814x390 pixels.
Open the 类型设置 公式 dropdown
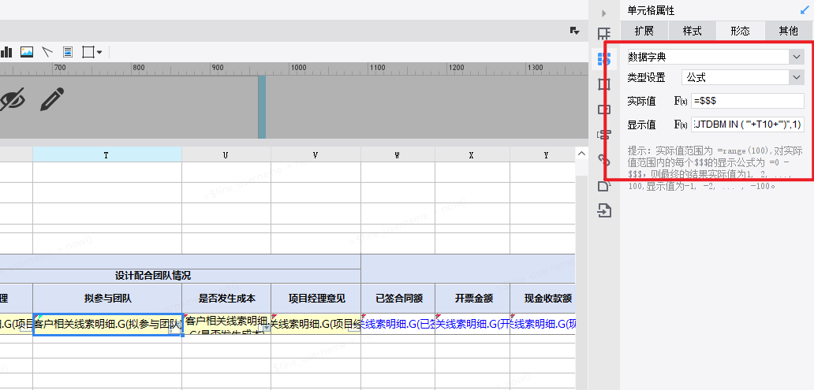tap(795, 77)
